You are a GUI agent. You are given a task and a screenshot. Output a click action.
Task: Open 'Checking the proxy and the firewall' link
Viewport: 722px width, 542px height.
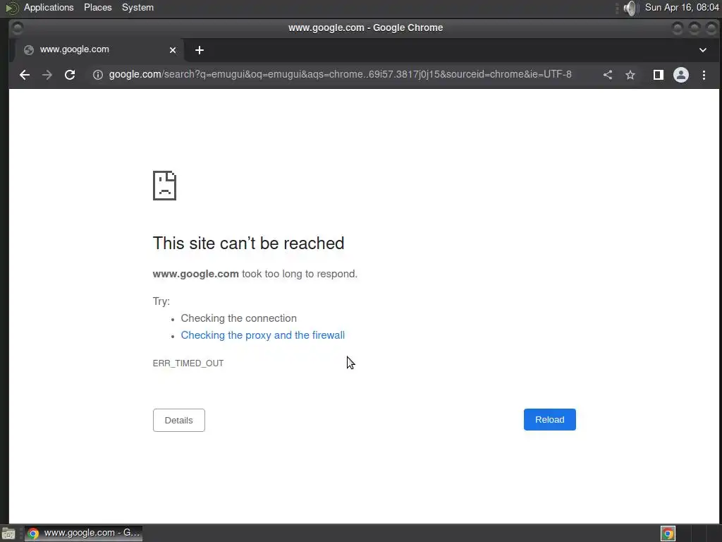pyautogui.click(x=262, y=335)
